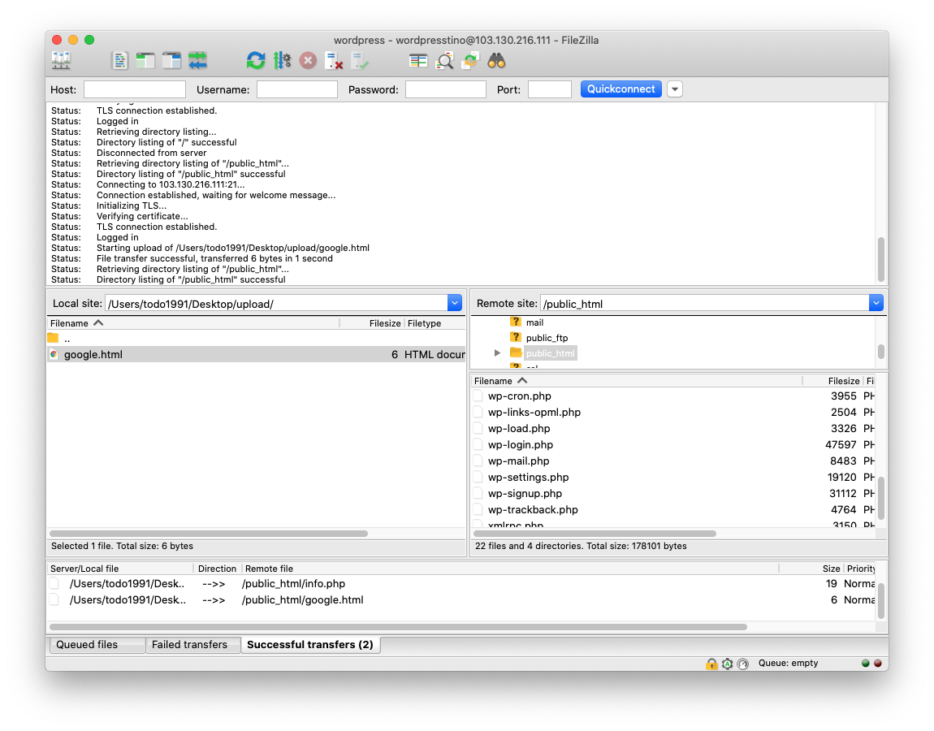Open the Local site path dropdown
934x731 pixels.
click(x=455, y=303)
